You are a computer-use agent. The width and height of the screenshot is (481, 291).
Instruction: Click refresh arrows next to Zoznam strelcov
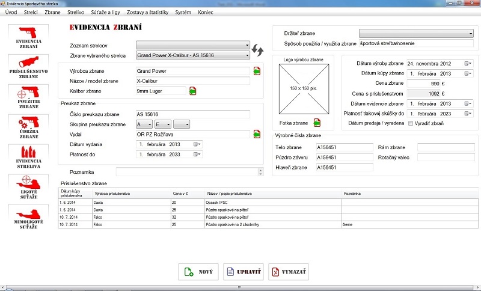(x=257, y=50)
